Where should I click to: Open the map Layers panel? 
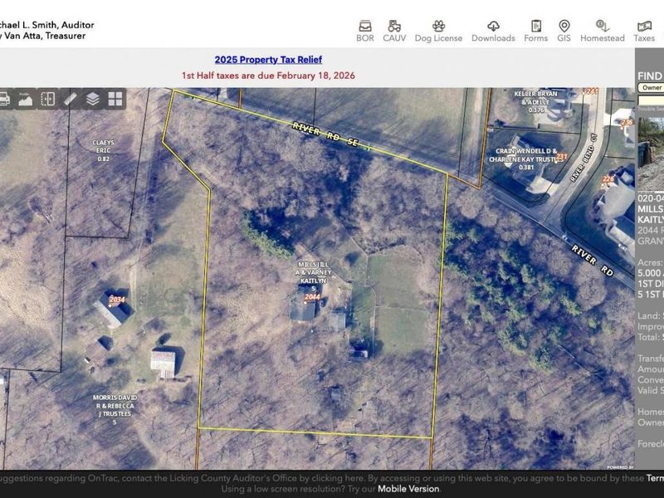click(91, 100)
